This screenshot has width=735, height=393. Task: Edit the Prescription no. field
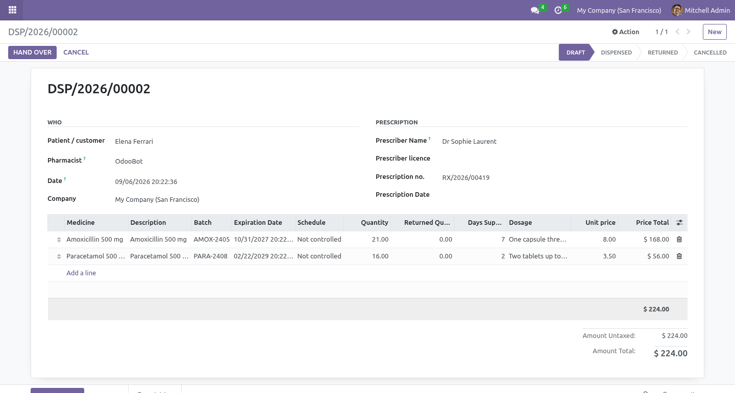(565, 177)
